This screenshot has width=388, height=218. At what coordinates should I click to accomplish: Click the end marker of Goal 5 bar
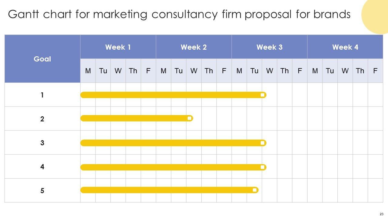[x=255, y=190]
